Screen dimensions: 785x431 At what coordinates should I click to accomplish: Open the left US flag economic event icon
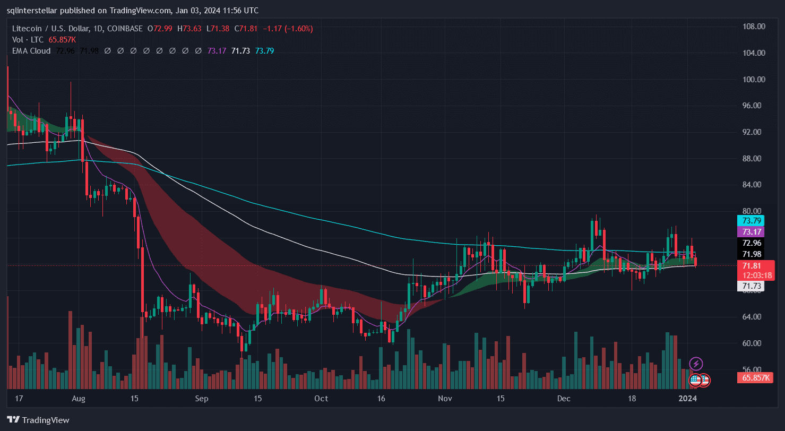tap(695, 380)
